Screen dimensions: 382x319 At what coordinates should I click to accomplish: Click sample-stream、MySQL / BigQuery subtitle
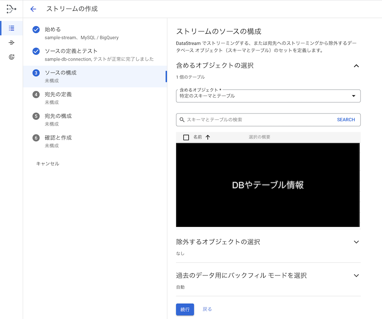82,38
